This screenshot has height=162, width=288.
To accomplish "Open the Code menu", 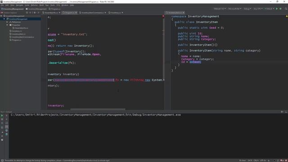I will pos(27,5).
